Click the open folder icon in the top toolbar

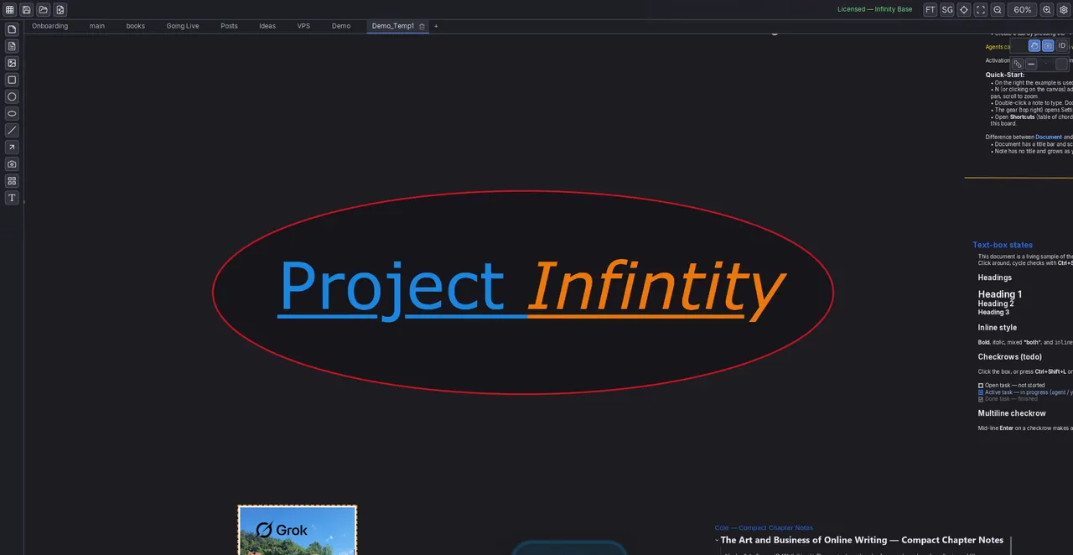(x=44, y=10)
